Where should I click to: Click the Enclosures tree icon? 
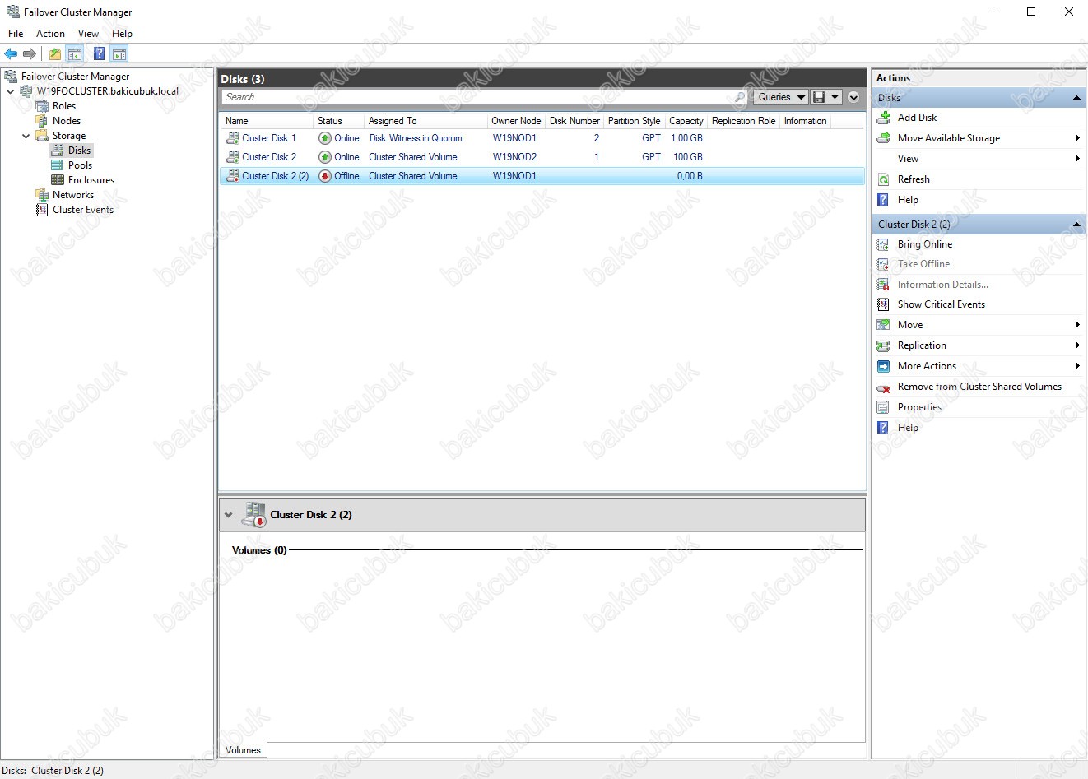point(58,180)
